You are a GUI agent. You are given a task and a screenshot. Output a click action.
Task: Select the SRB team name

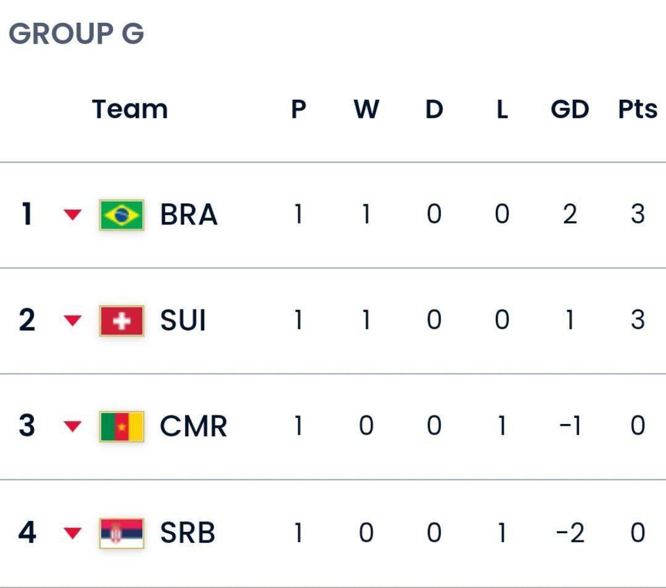187,533
